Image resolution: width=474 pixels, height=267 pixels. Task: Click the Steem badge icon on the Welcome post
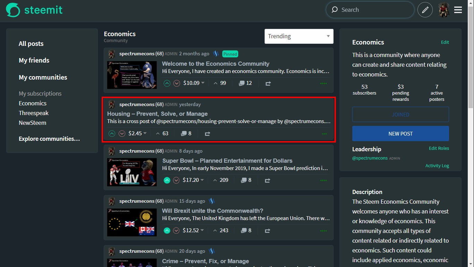pyautogui.click(x=216, y=54)
